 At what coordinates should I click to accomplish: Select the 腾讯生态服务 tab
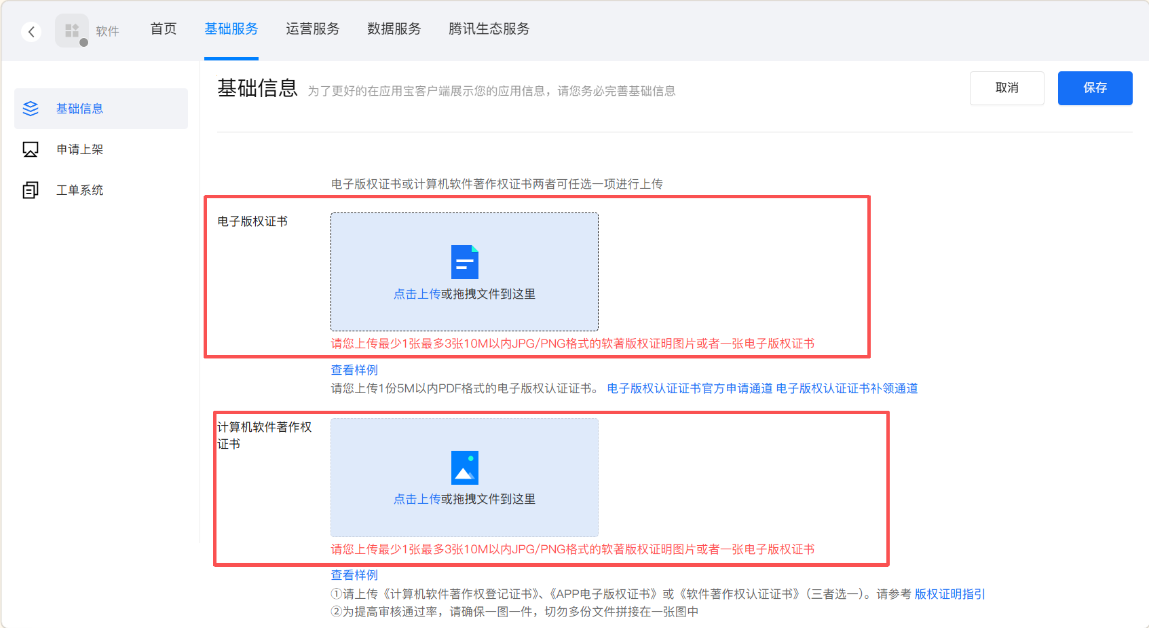489,29
